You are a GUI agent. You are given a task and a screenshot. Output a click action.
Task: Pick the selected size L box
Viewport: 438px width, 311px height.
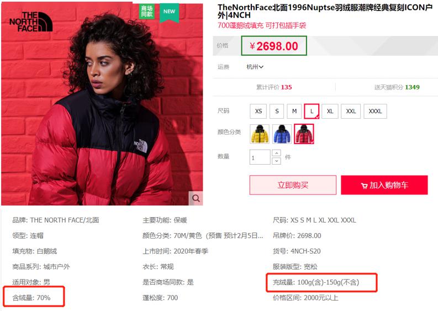click(312, 111)
